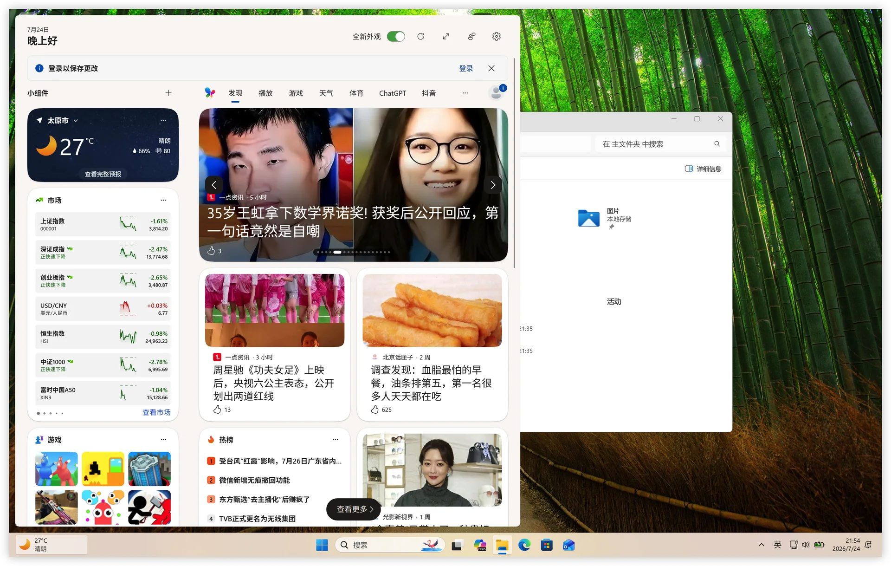The image size is (891, 566).
Task: Switch to the 播放 tab
Action: click(x=265, y=93)
